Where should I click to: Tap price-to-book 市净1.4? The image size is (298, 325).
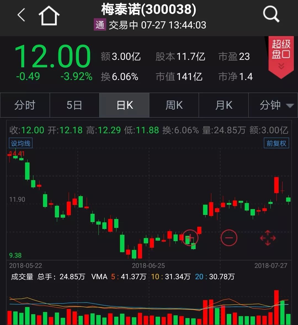[x=236, y=77]
